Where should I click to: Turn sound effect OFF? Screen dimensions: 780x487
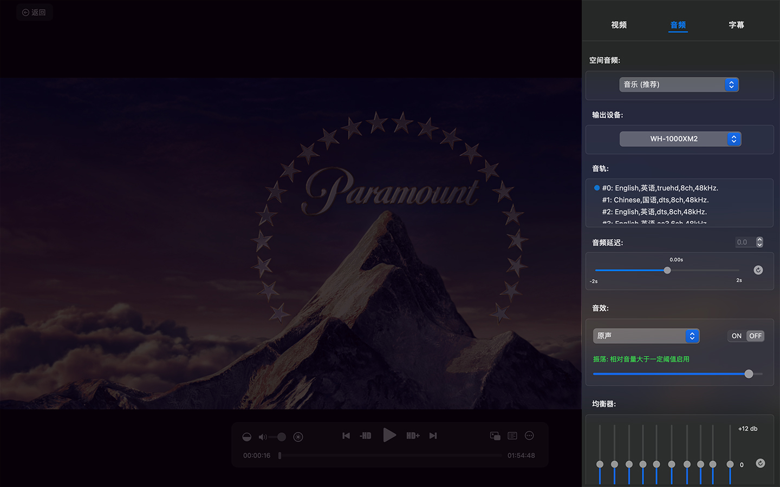click(756, 336)
